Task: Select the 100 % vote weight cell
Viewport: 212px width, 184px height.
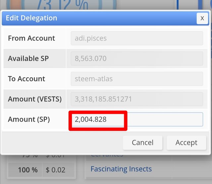Action: (28, 170)
